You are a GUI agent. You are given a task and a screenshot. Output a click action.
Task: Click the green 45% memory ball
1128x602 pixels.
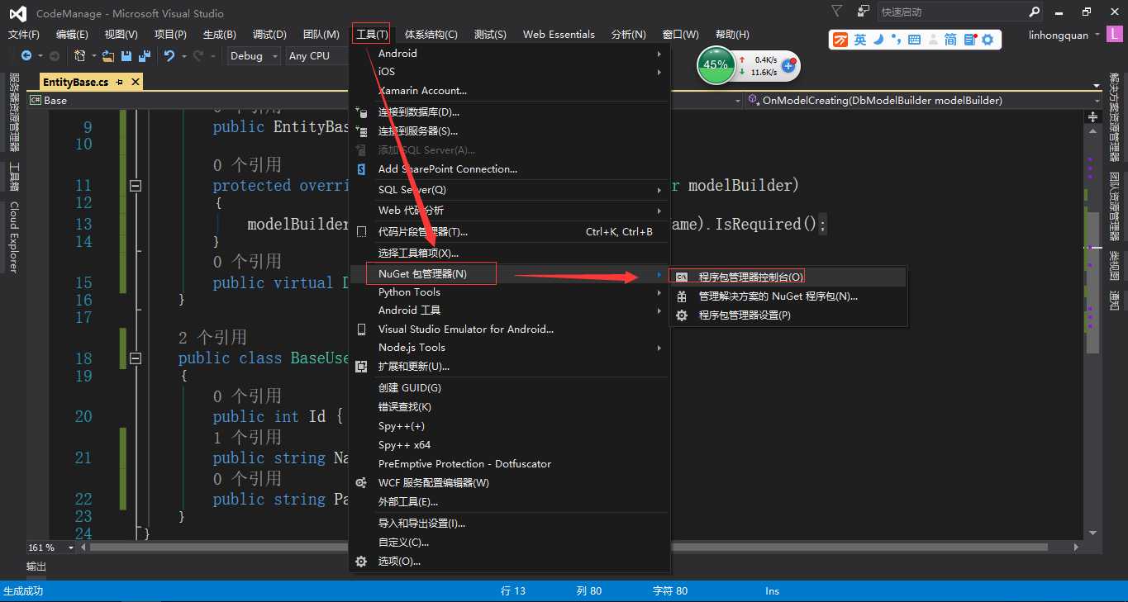point(716,64)
